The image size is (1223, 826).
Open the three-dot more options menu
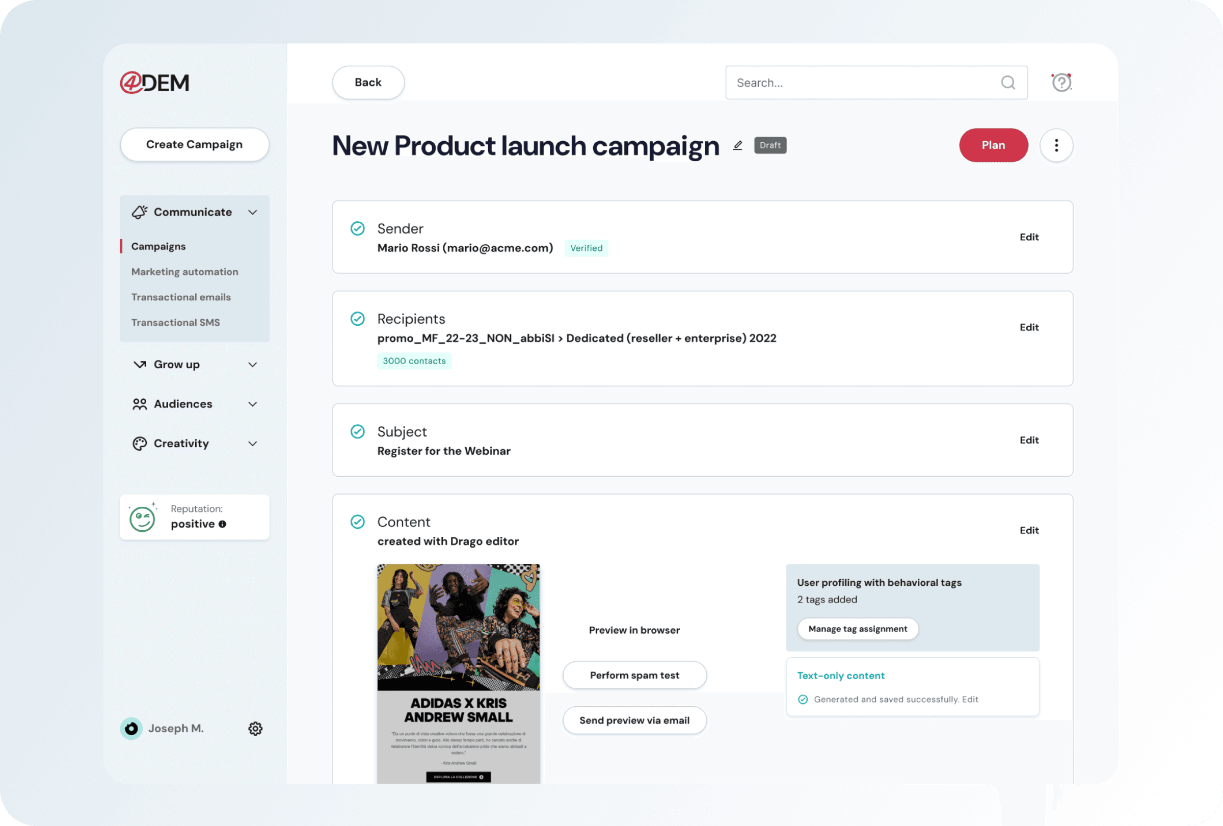[x=1056, y=145]
